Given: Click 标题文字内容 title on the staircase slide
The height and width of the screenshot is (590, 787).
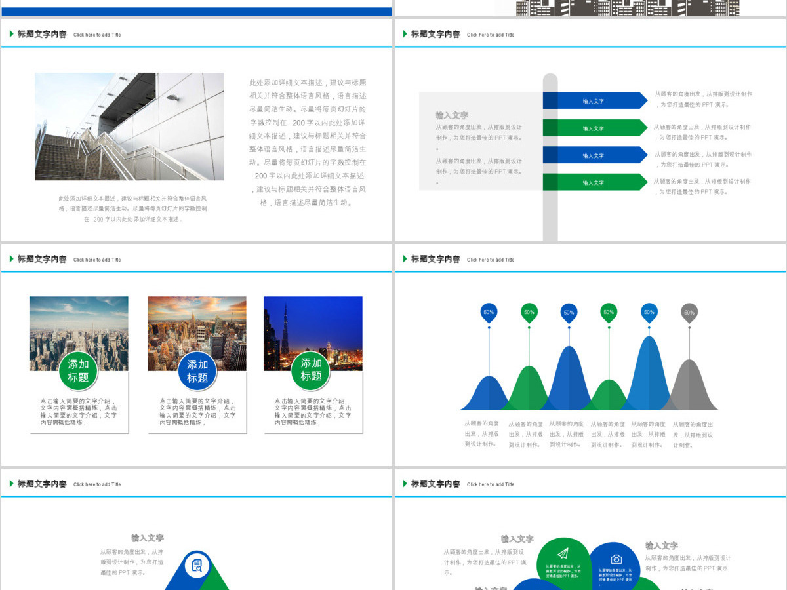Looking at the screenshot, I should (42, 34).
